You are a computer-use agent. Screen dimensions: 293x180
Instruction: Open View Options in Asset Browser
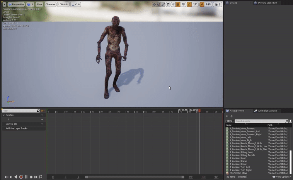281,177
